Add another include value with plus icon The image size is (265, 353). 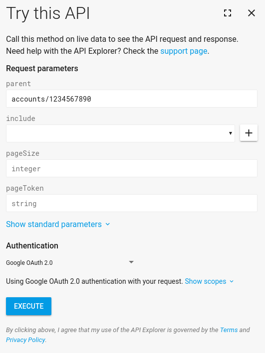(x=249, y=133)
